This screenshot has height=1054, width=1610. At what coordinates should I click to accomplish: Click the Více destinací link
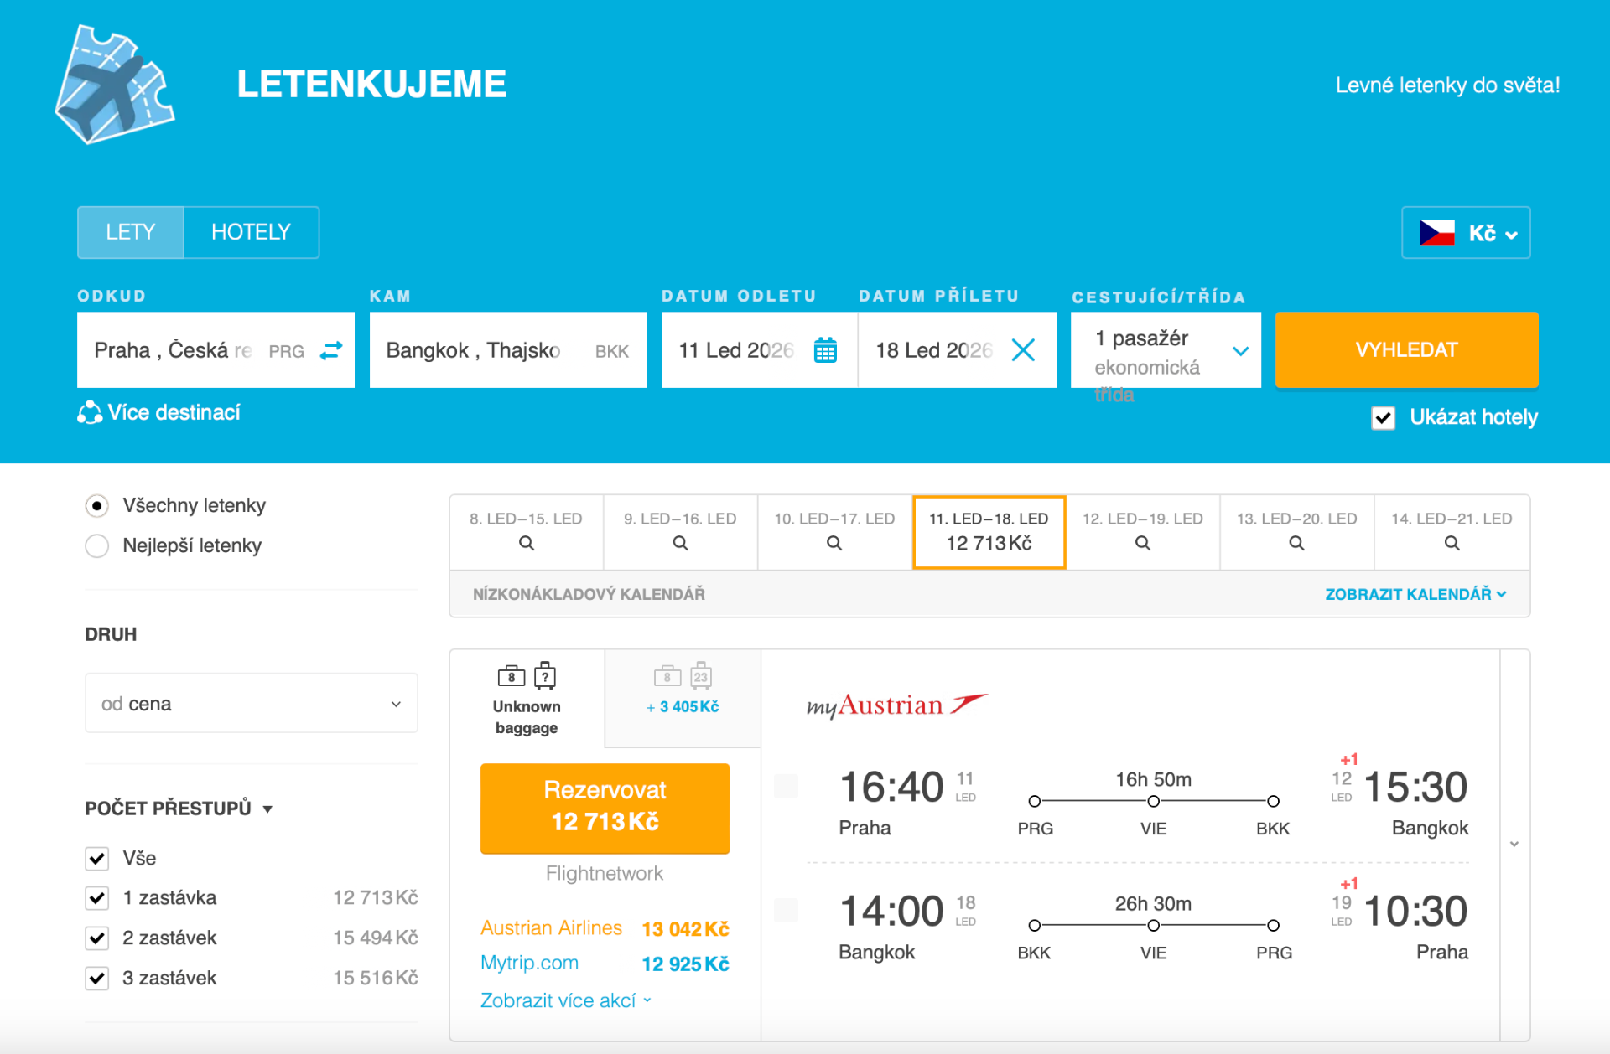[x=174, y=412]
